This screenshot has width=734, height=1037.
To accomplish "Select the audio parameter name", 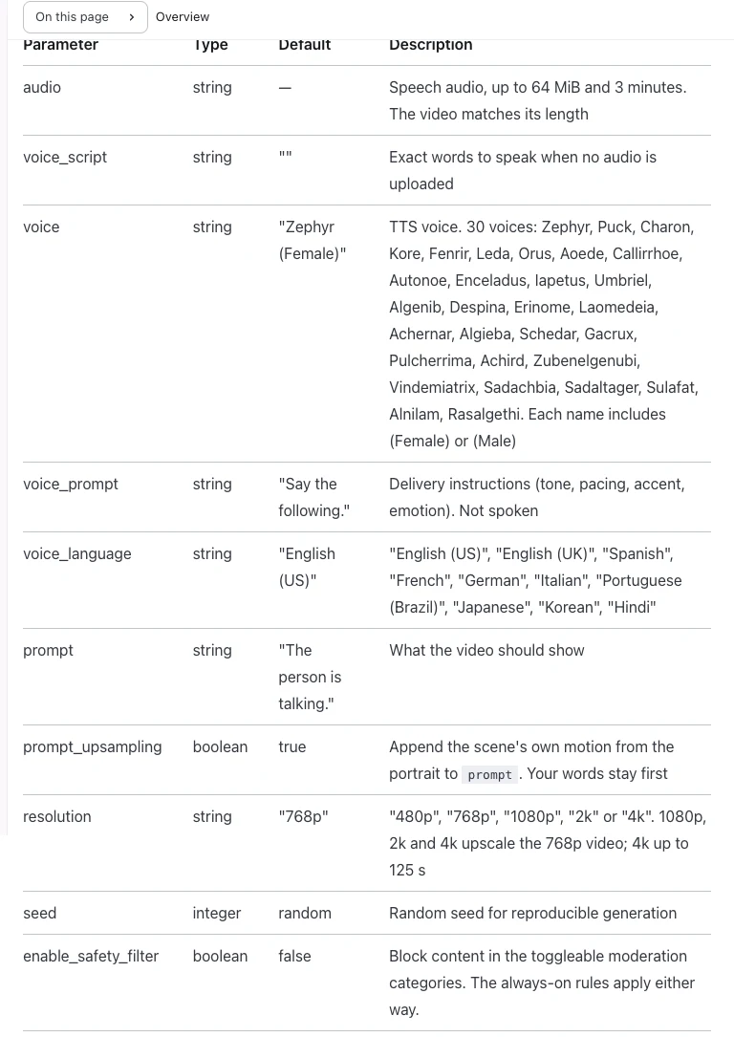I will click(x=42, y=87).
